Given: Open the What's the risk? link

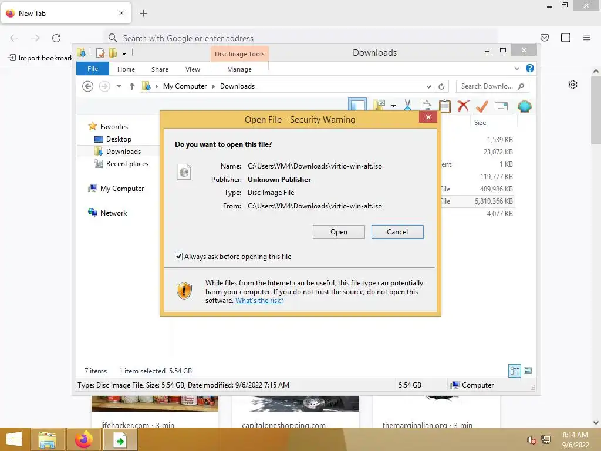Looking at the screenshot, I should coord(259,301).
